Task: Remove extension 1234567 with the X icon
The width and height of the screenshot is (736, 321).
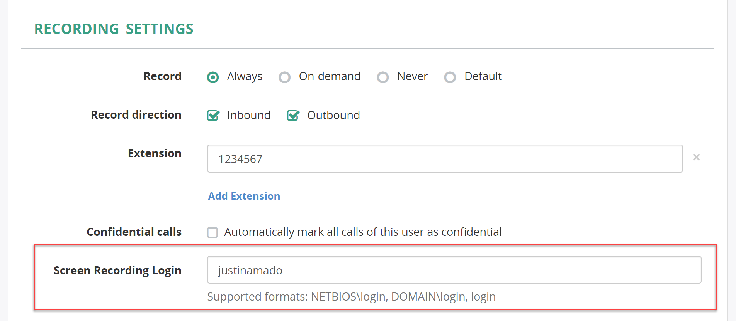Action: [x=696, y=157]
